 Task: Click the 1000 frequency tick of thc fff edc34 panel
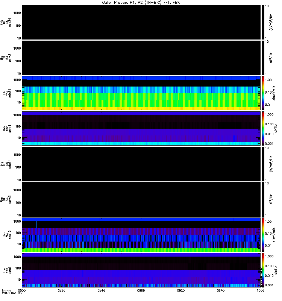17,155
